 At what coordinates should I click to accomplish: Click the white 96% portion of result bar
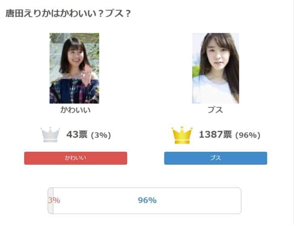pyautogui.click(x=147, y=201)
